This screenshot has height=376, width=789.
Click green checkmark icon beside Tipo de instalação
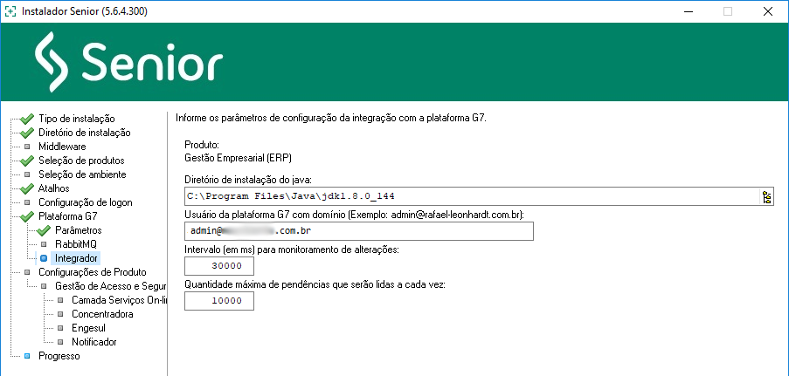(27, 119)
